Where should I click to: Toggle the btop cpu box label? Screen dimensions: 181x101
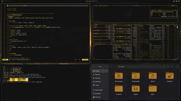96,6
